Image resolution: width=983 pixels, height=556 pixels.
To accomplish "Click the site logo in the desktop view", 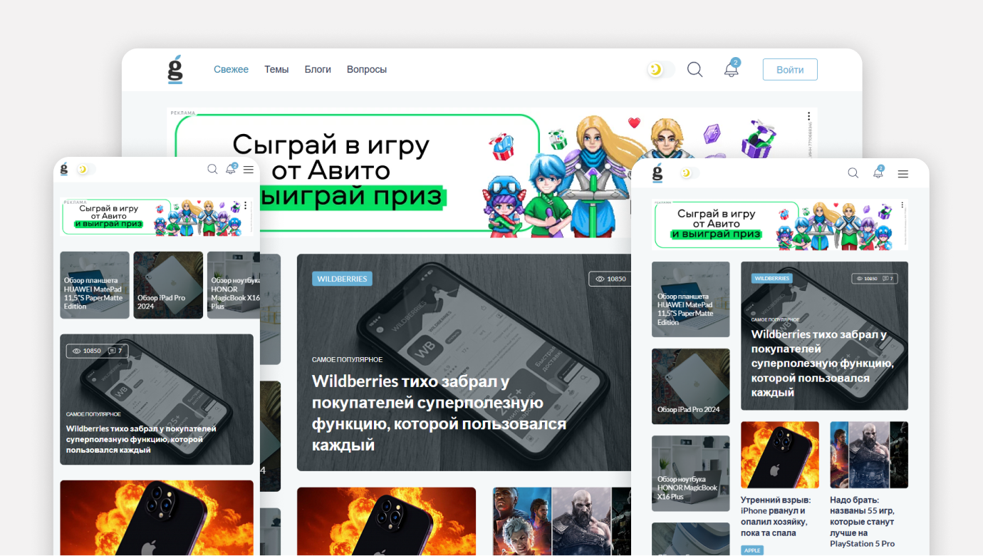I will tap(175, 69).
